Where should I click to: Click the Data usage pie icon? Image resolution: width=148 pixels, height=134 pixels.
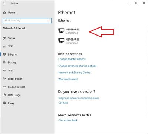pos(4,95)
